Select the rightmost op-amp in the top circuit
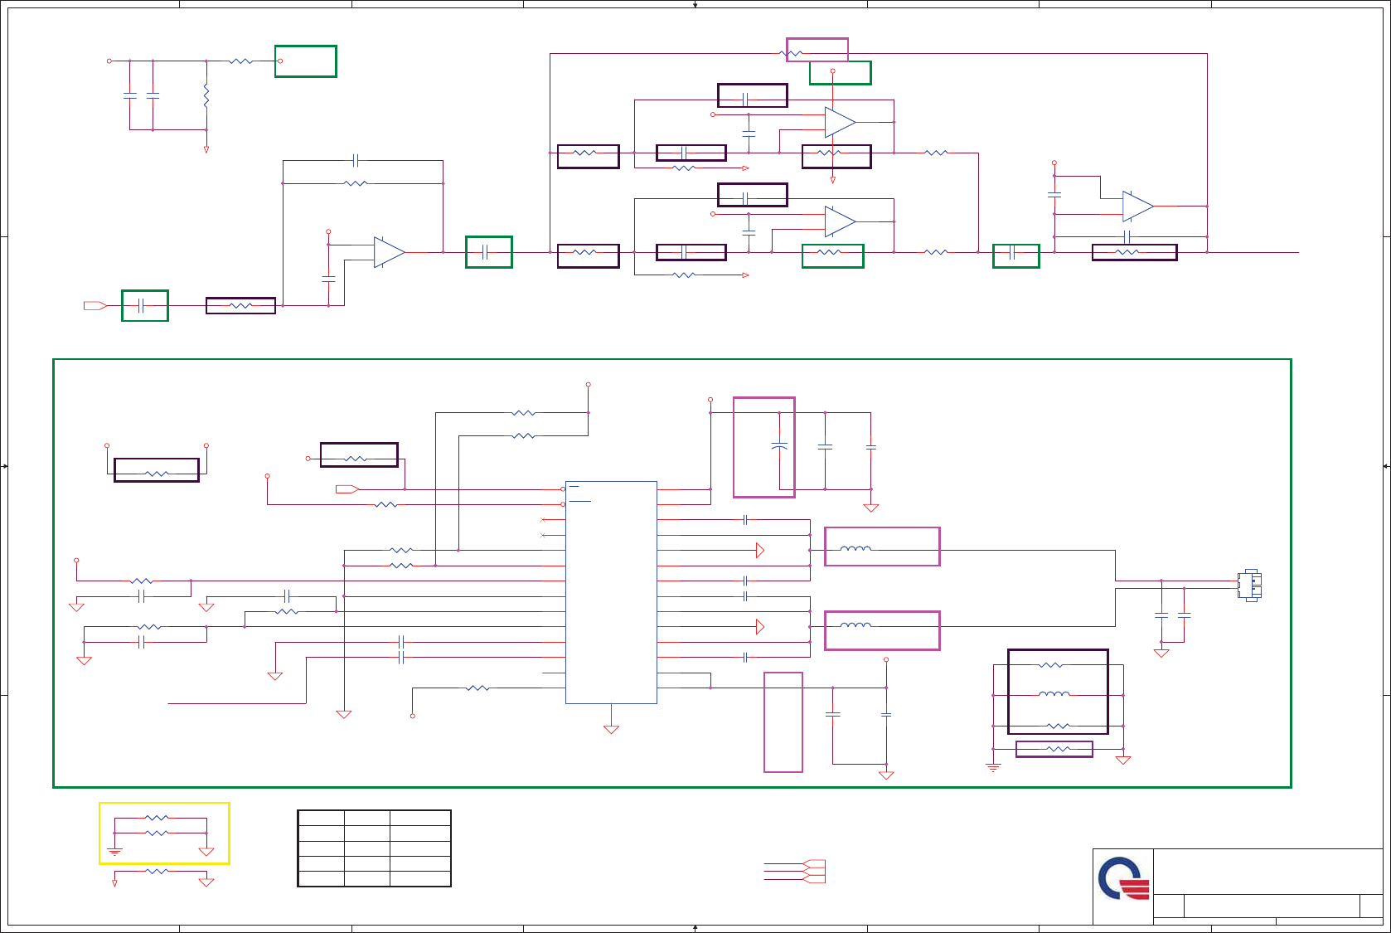Viewport: 1391px width, 933px height. (x=1138, y=207)
